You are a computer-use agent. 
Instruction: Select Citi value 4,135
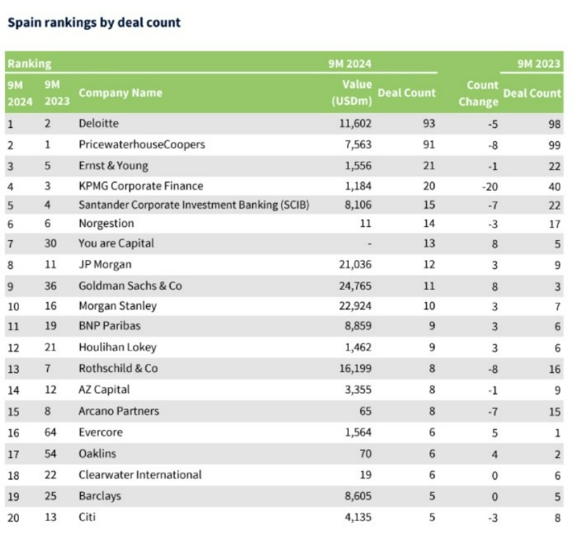[x=358, y=517]
